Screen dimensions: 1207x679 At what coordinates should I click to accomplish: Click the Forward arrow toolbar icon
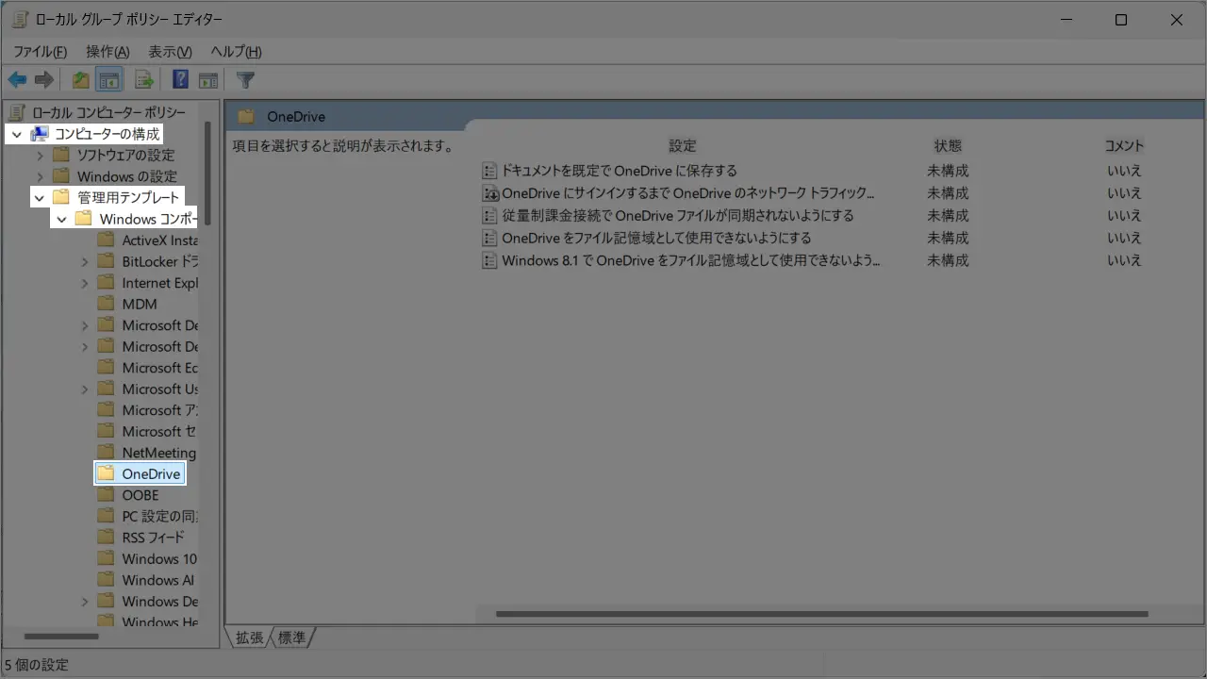click(x=43, y=80)
